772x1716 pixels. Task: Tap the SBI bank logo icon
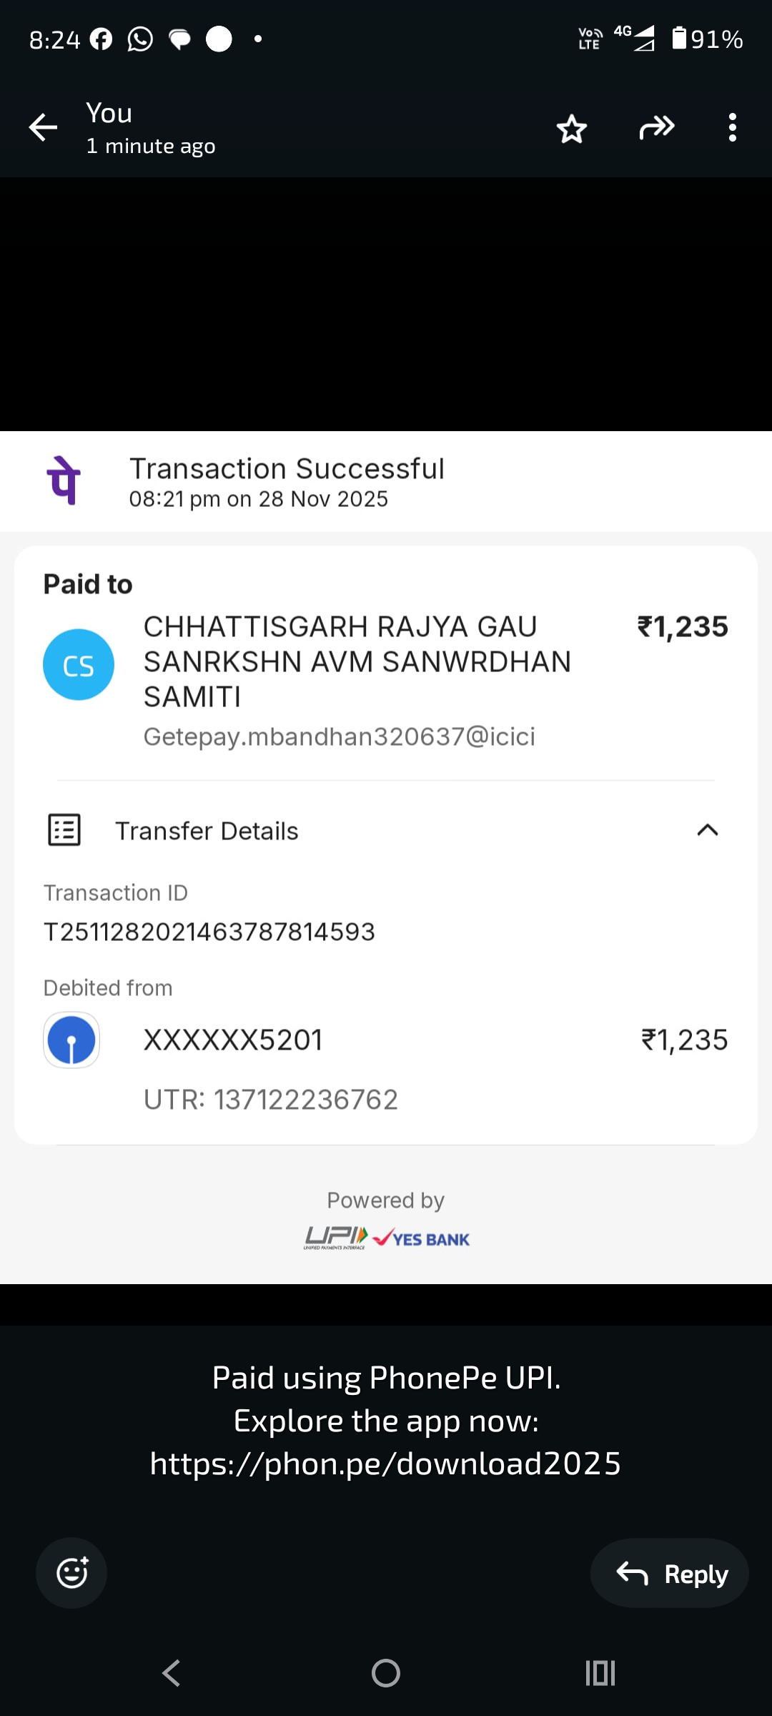(x=71, y=1040)
